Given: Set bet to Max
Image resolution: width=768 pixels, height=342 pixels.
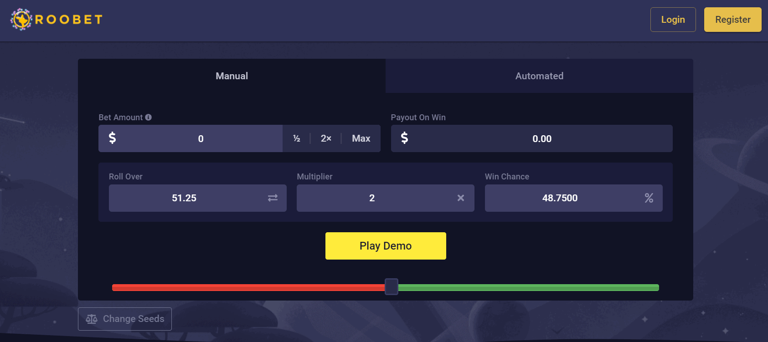Looking at the screenshot, I should coord(361,138).
